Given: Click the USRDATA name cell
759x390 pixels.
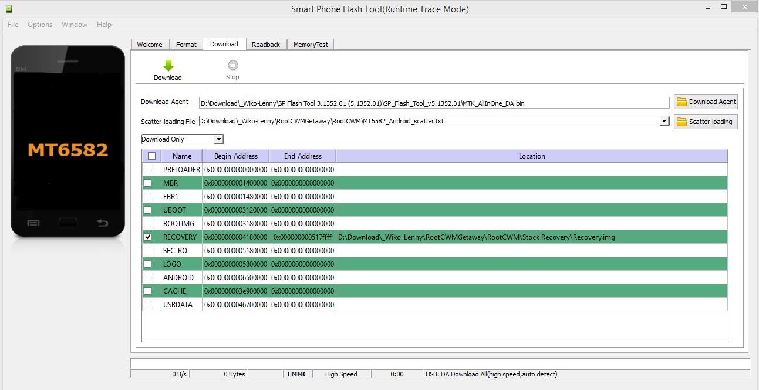Looking at the screenshot, I should pyautogui.click(x=182, y=304).
